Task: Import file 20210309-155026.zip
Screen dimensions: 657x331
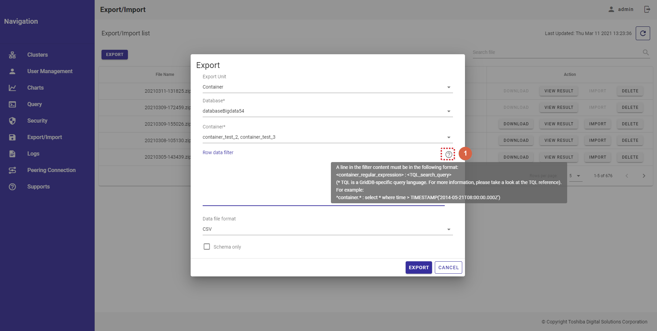Action: click(597, 124)
